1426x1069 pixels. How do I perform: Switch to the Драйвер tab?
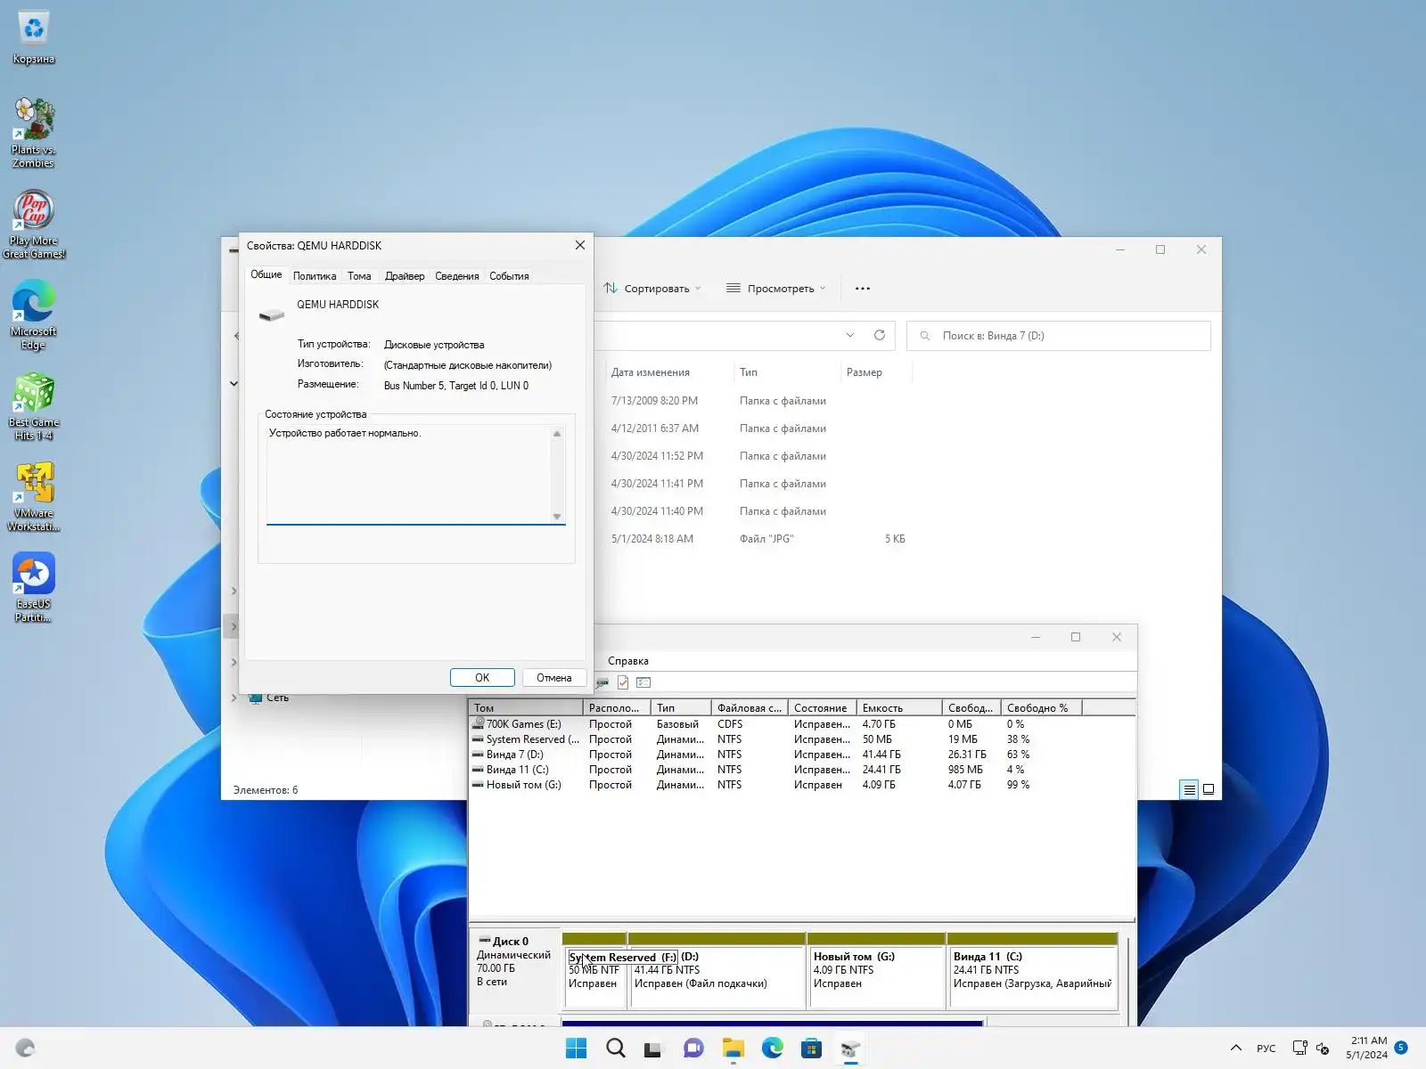click(405, 276)
